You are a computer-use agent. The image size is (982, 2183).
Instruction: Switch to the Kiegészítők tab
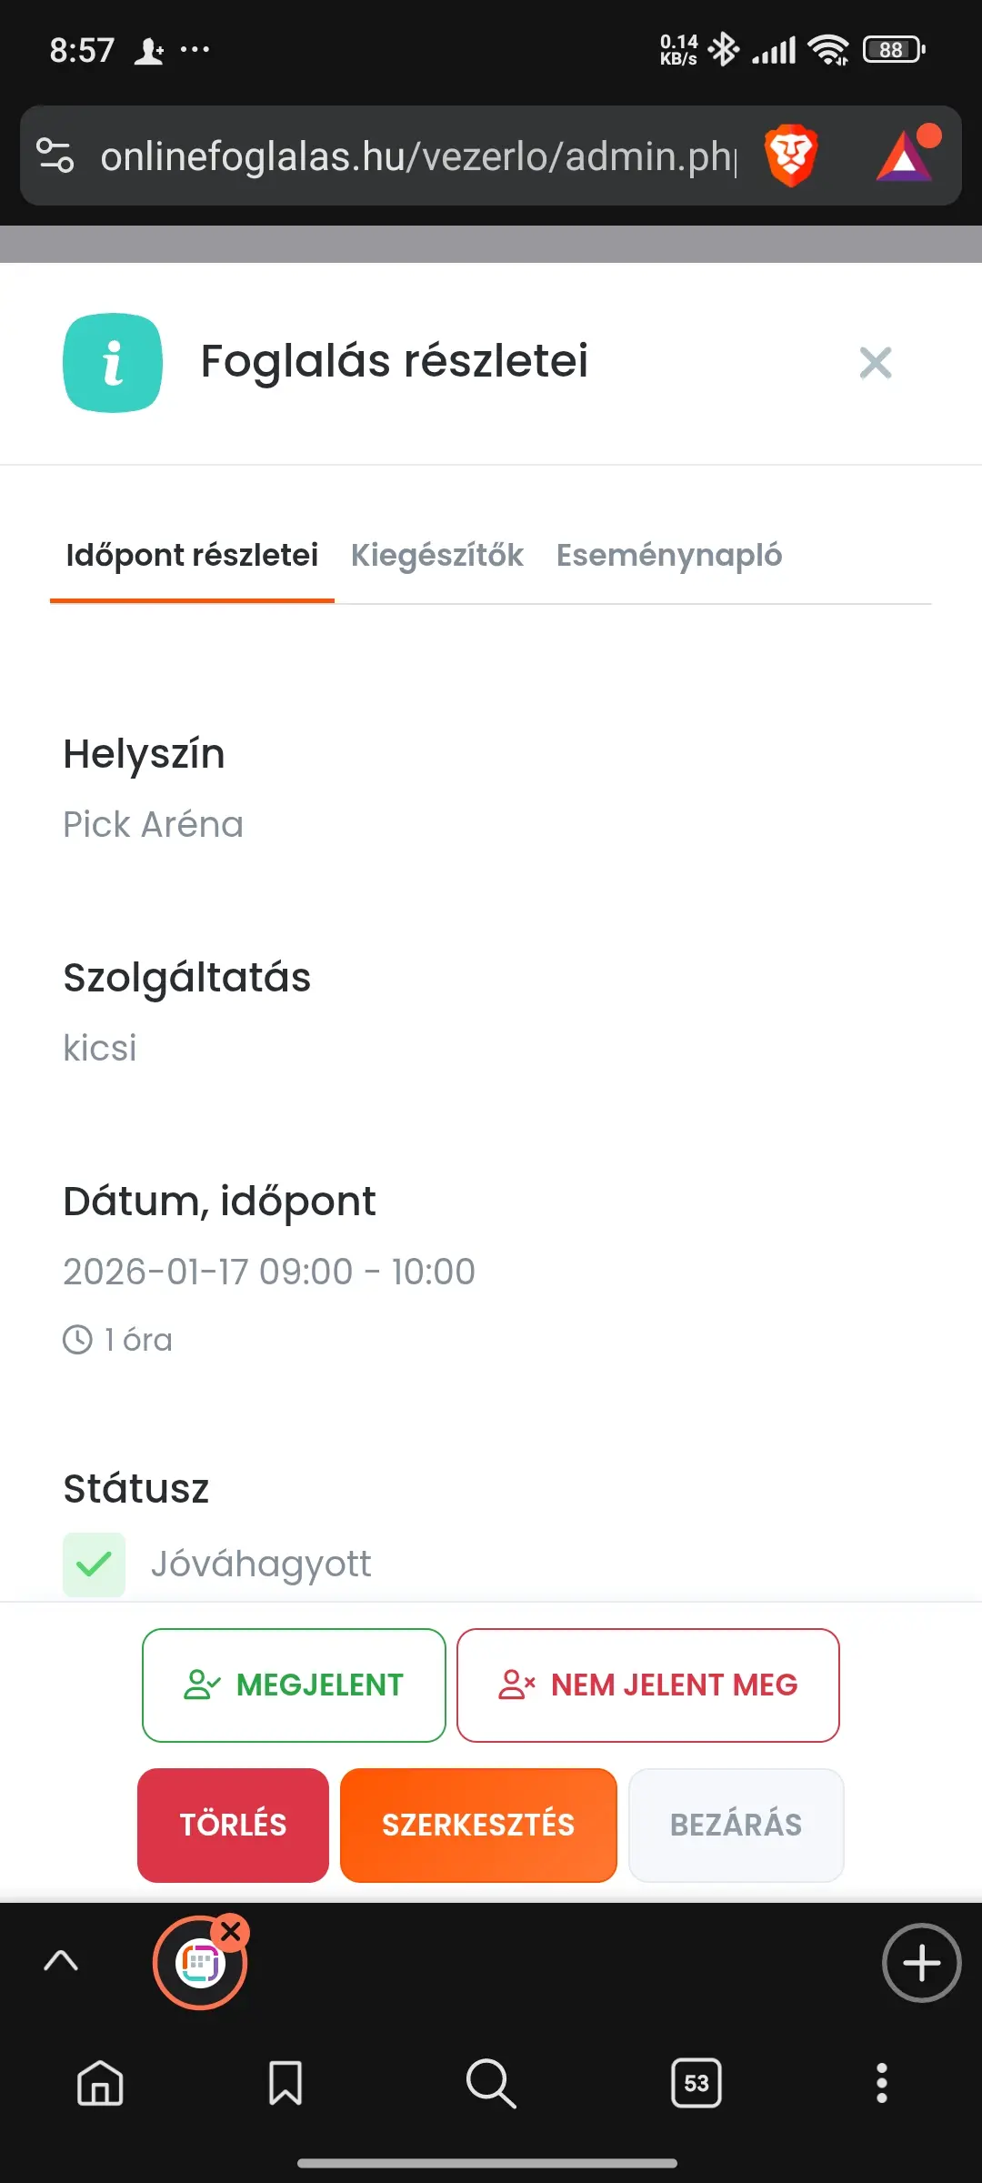pyautogui.click(x=436, y=555)
